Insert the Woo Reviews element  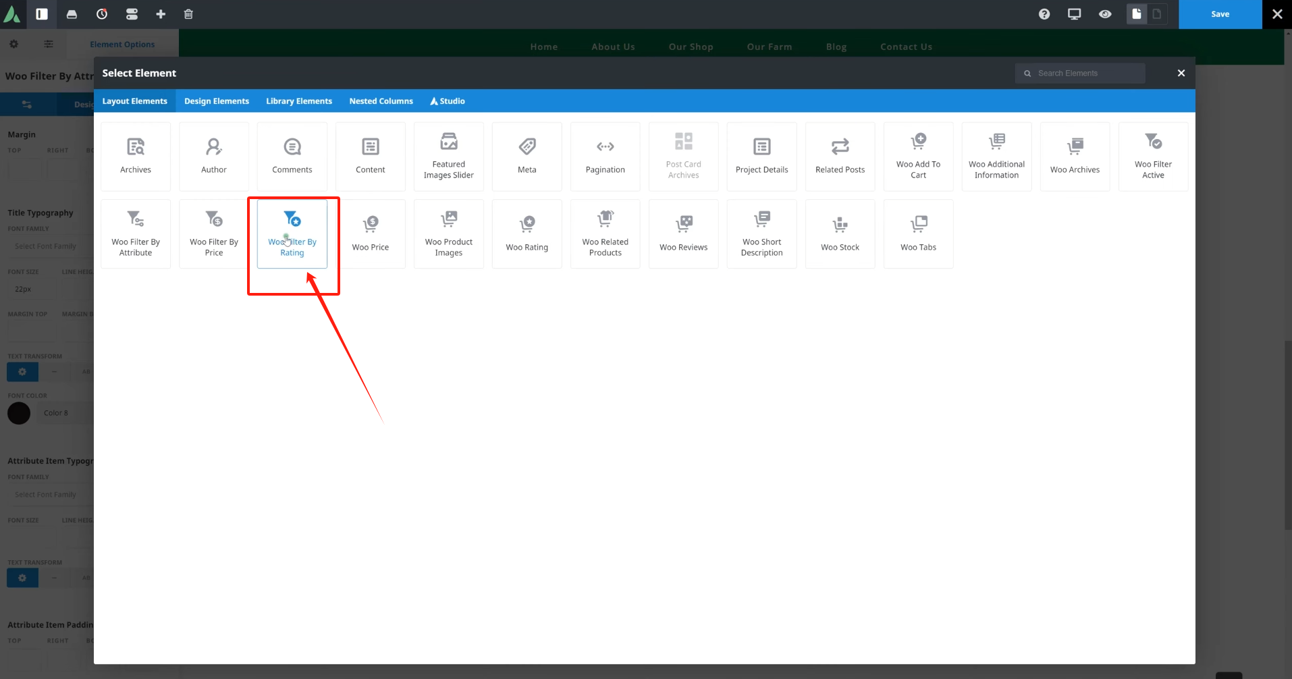pos(683,234)
